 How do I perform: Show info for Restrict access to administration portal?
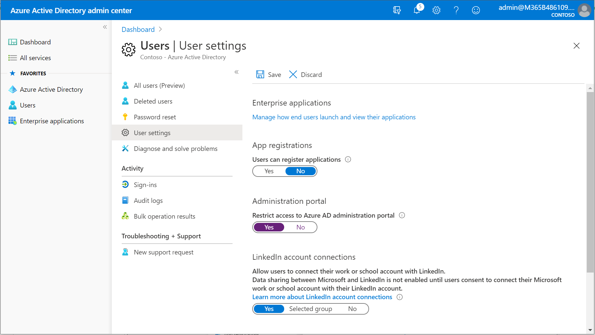[x=402, y=215]
